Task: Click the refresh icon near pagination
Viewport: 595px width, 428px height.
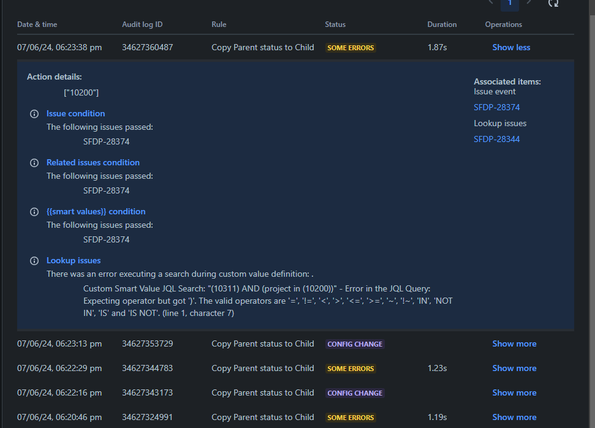Action: 553,3
